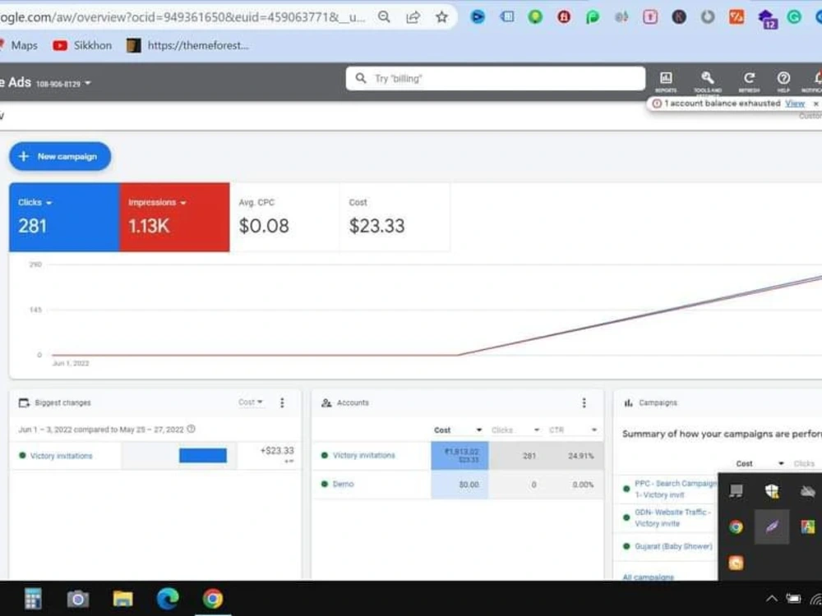Viewport: 822px width, 616px height.
Task: Open CTR column dropdown in Accounts card
Action: point(594,430)
